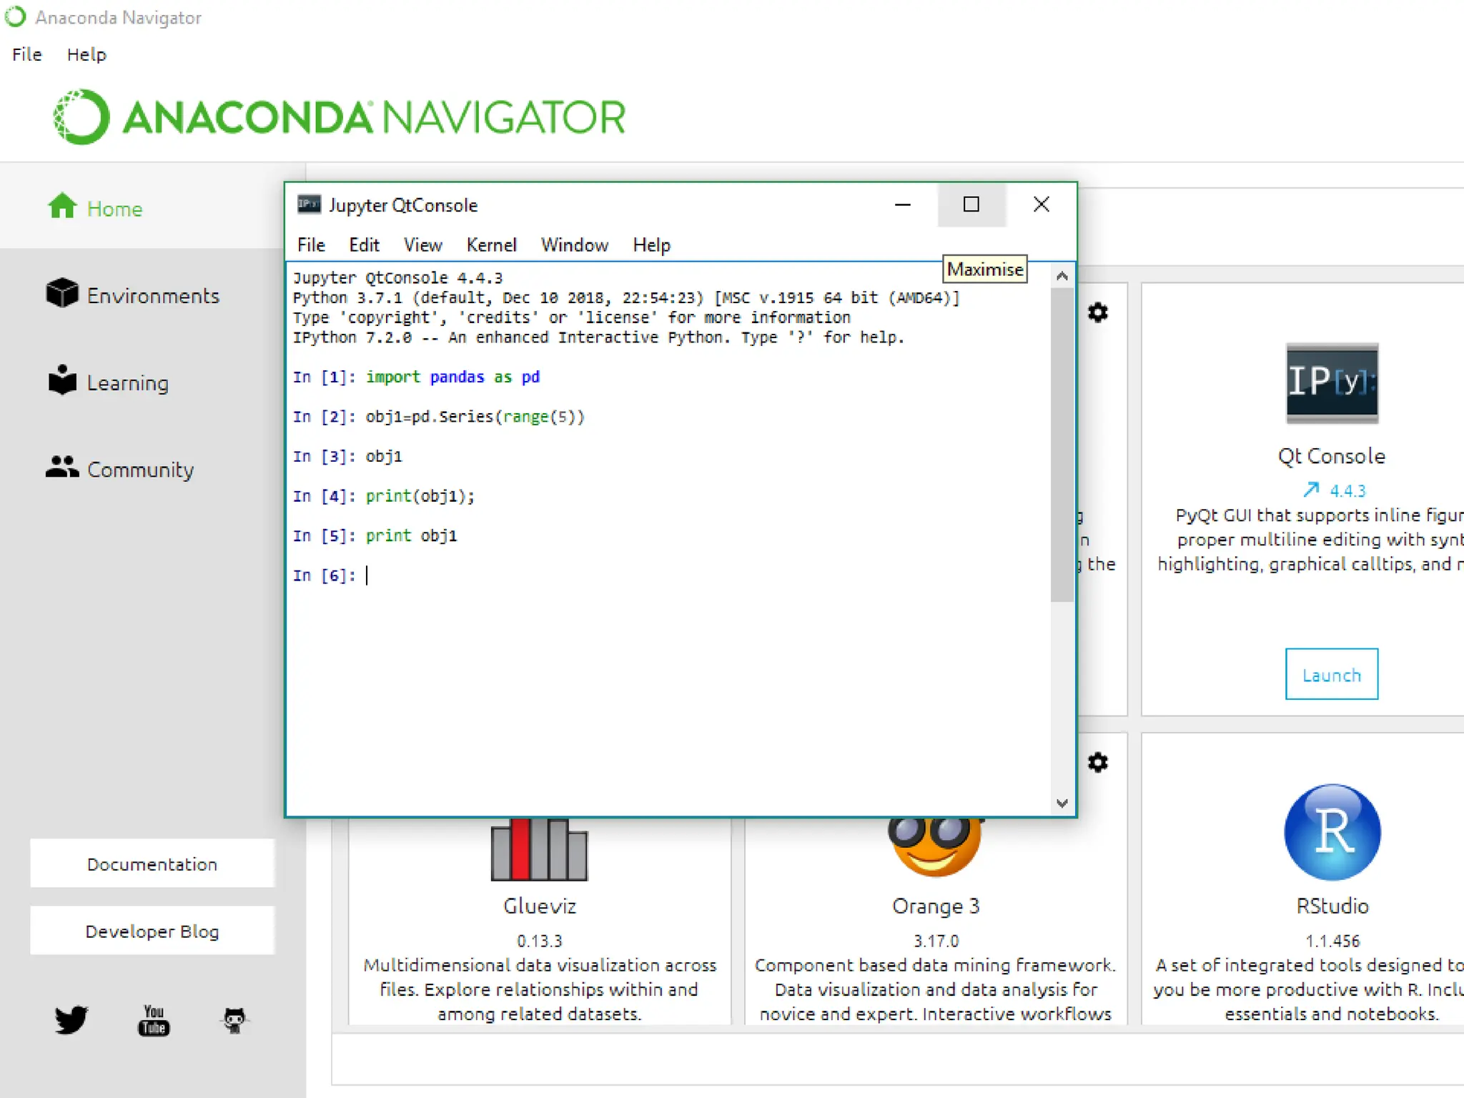Click the RStudio card title
1464x1098 pixels.
coord(1332,906)
